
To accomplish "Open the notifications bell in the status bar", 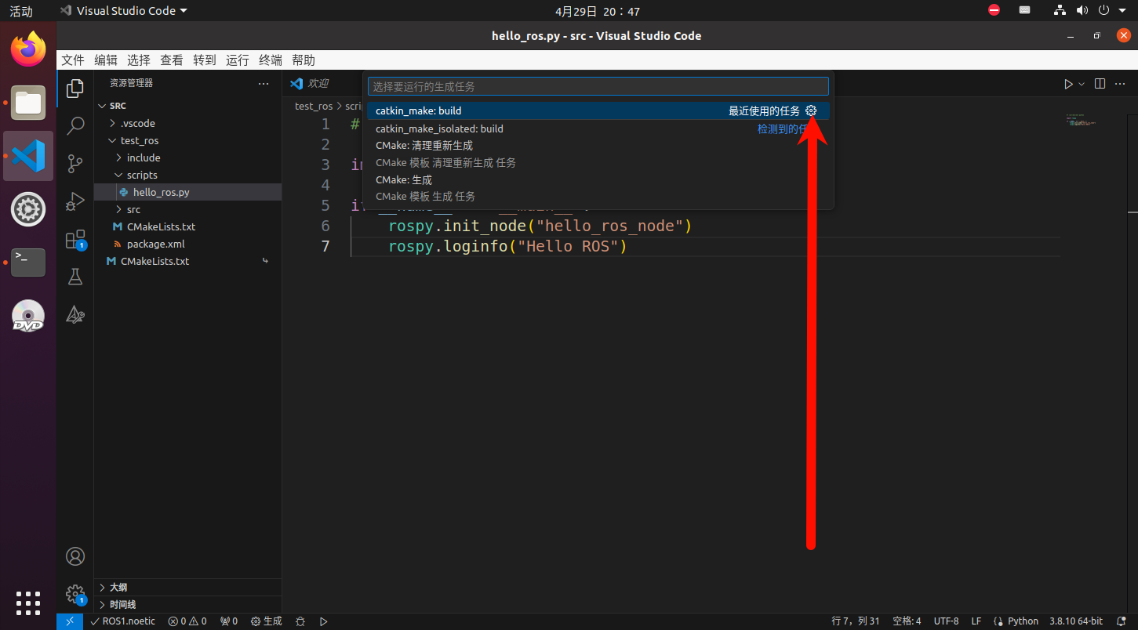I will click(1121, 621).
